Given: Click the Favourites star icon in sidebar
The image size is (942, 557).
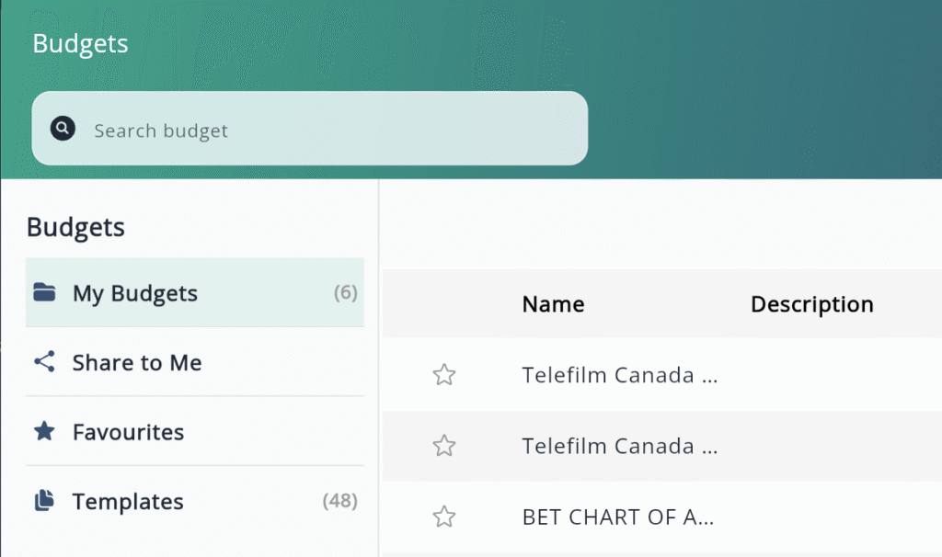Looking at the screenshot, I should coord(44,431).
